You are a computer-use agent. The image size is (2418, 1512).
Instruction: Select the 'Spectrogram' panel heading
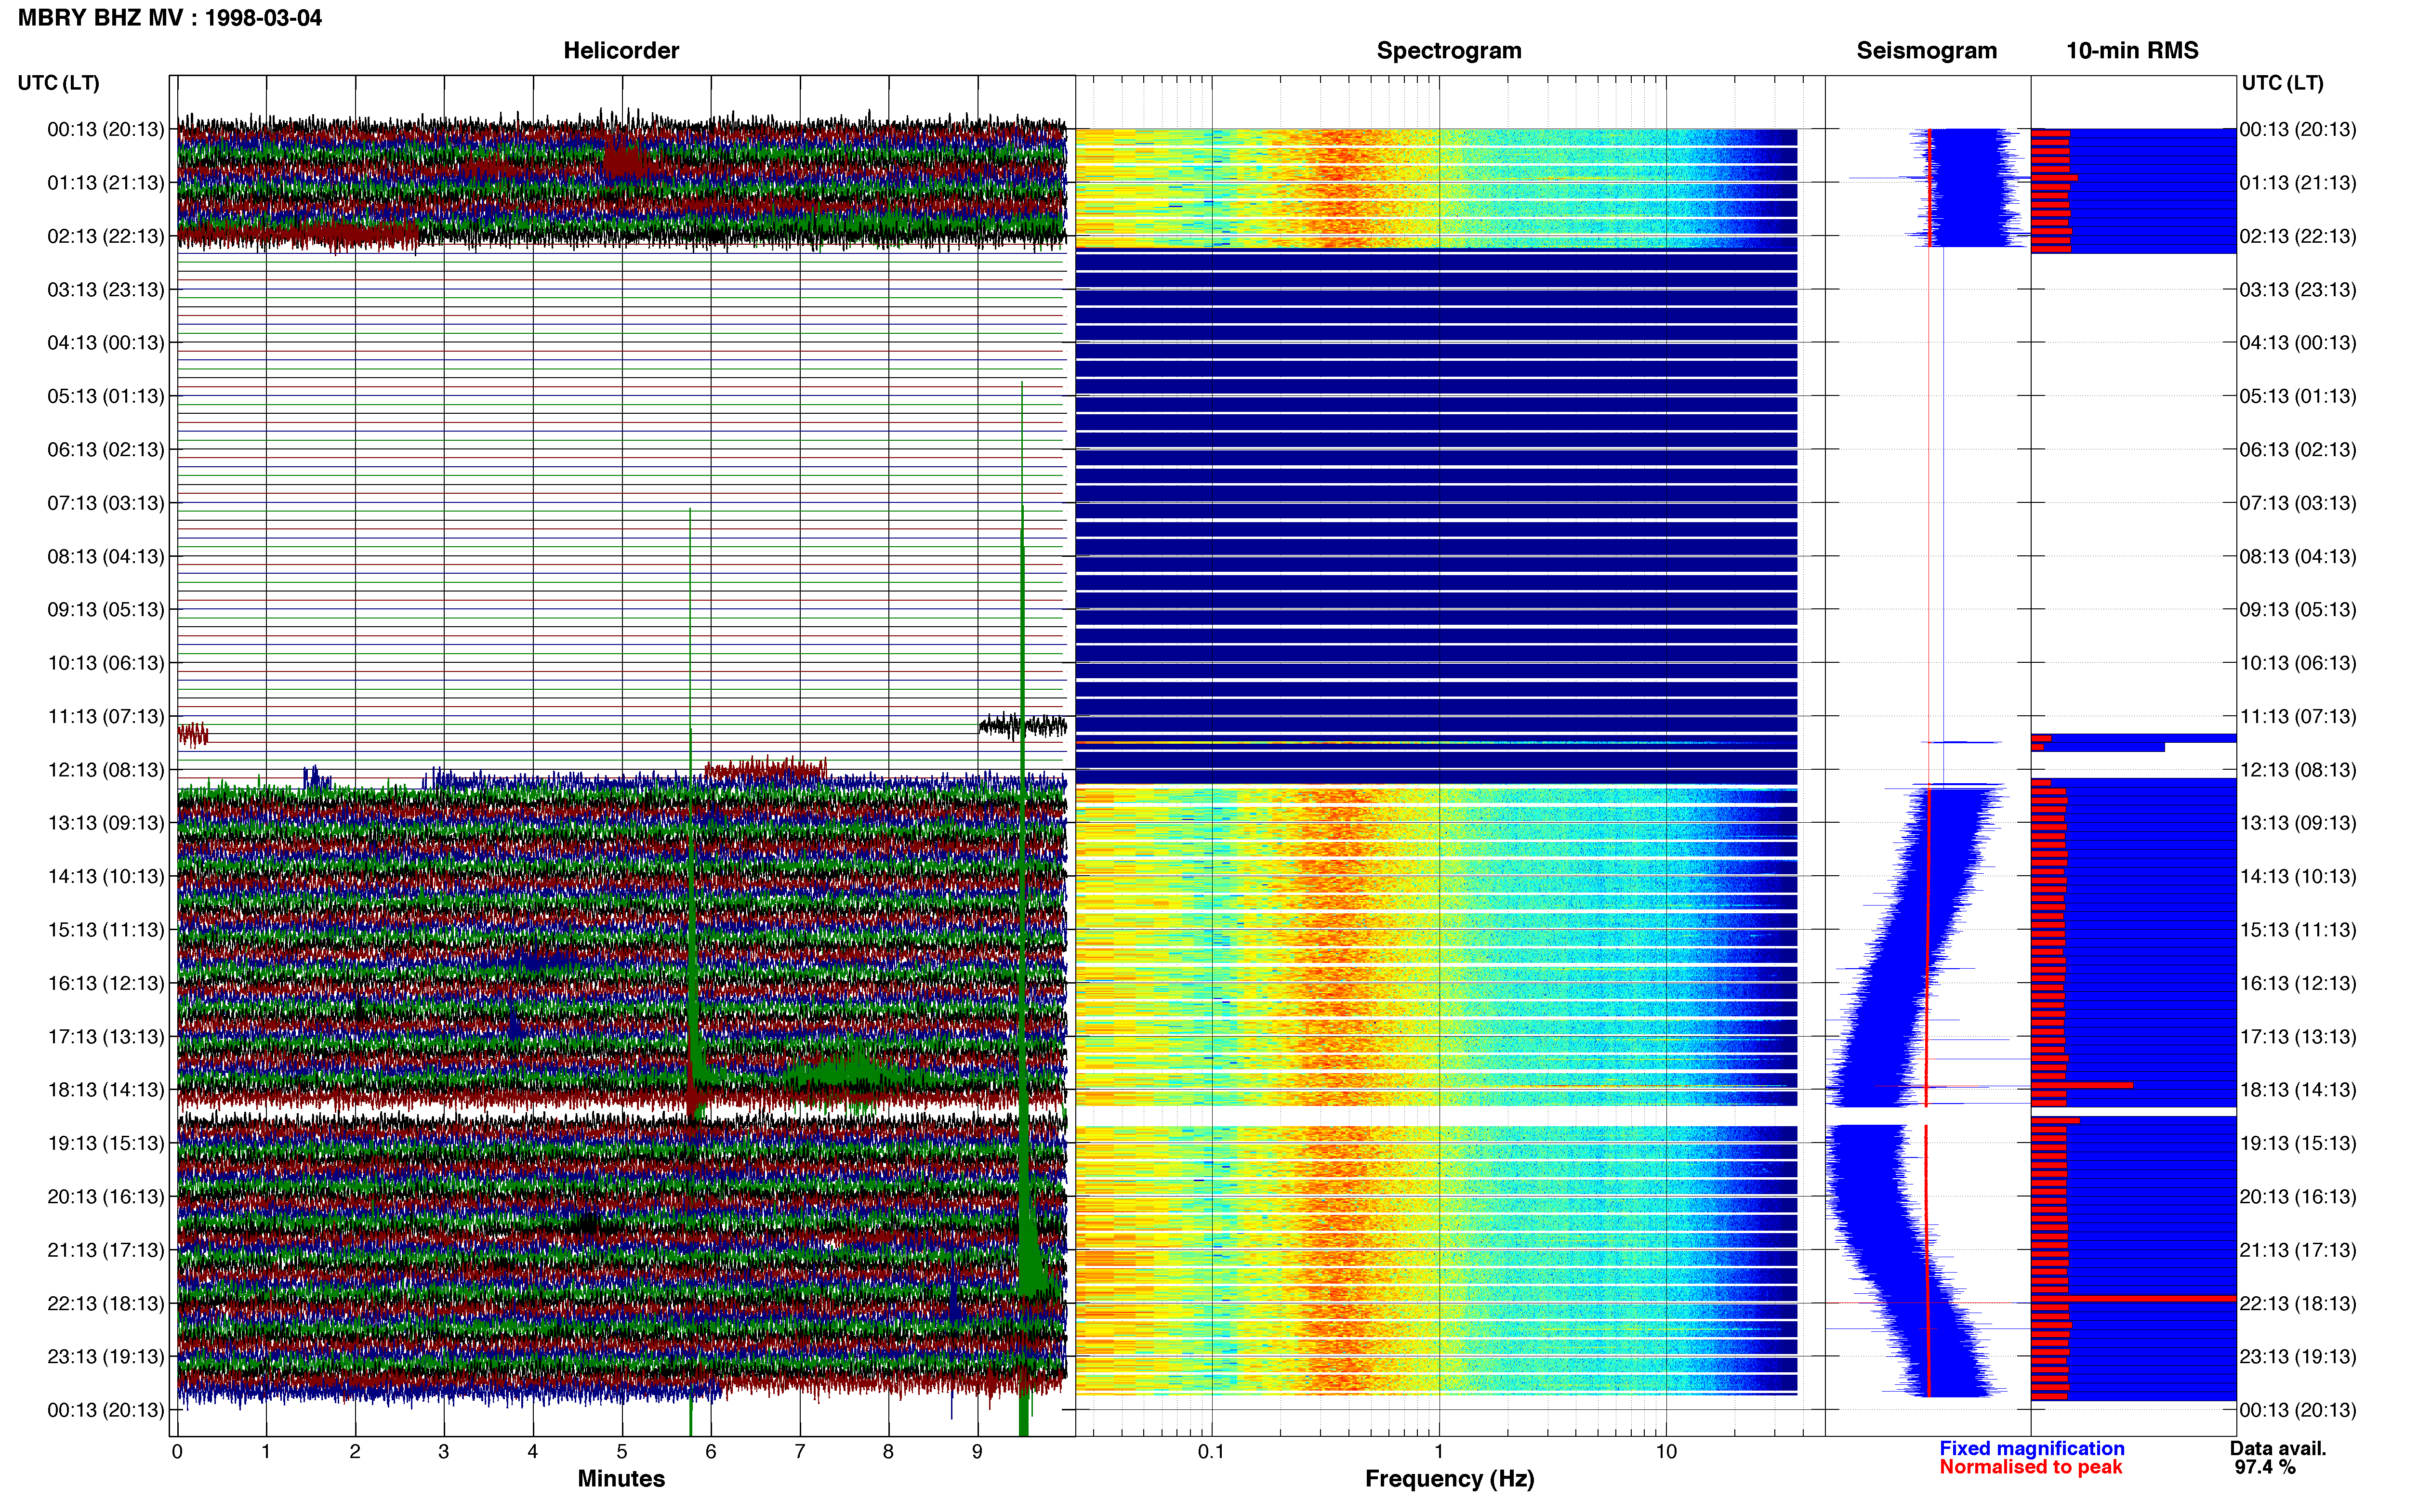coord(1449,51)
